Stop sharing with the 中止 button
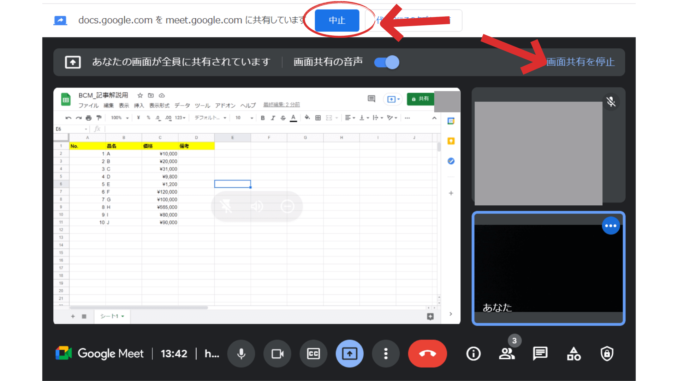The image size is (678, 381). pyautogui.click(x=337, y=20)
